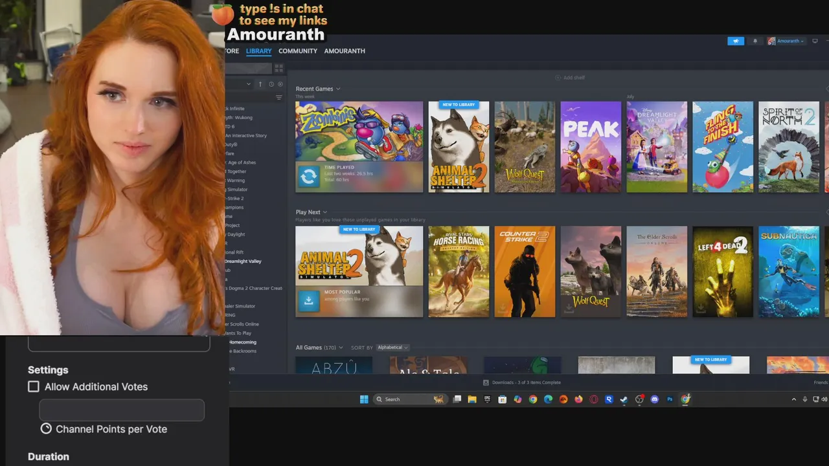This screenshot has height=466, width=829.
Task: Switch to the LIBRARY tab
Action: pos(258,51)
